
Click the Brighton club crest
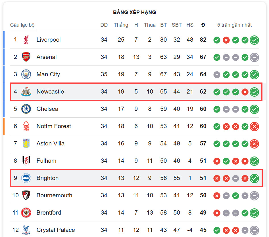pos(26,178)
